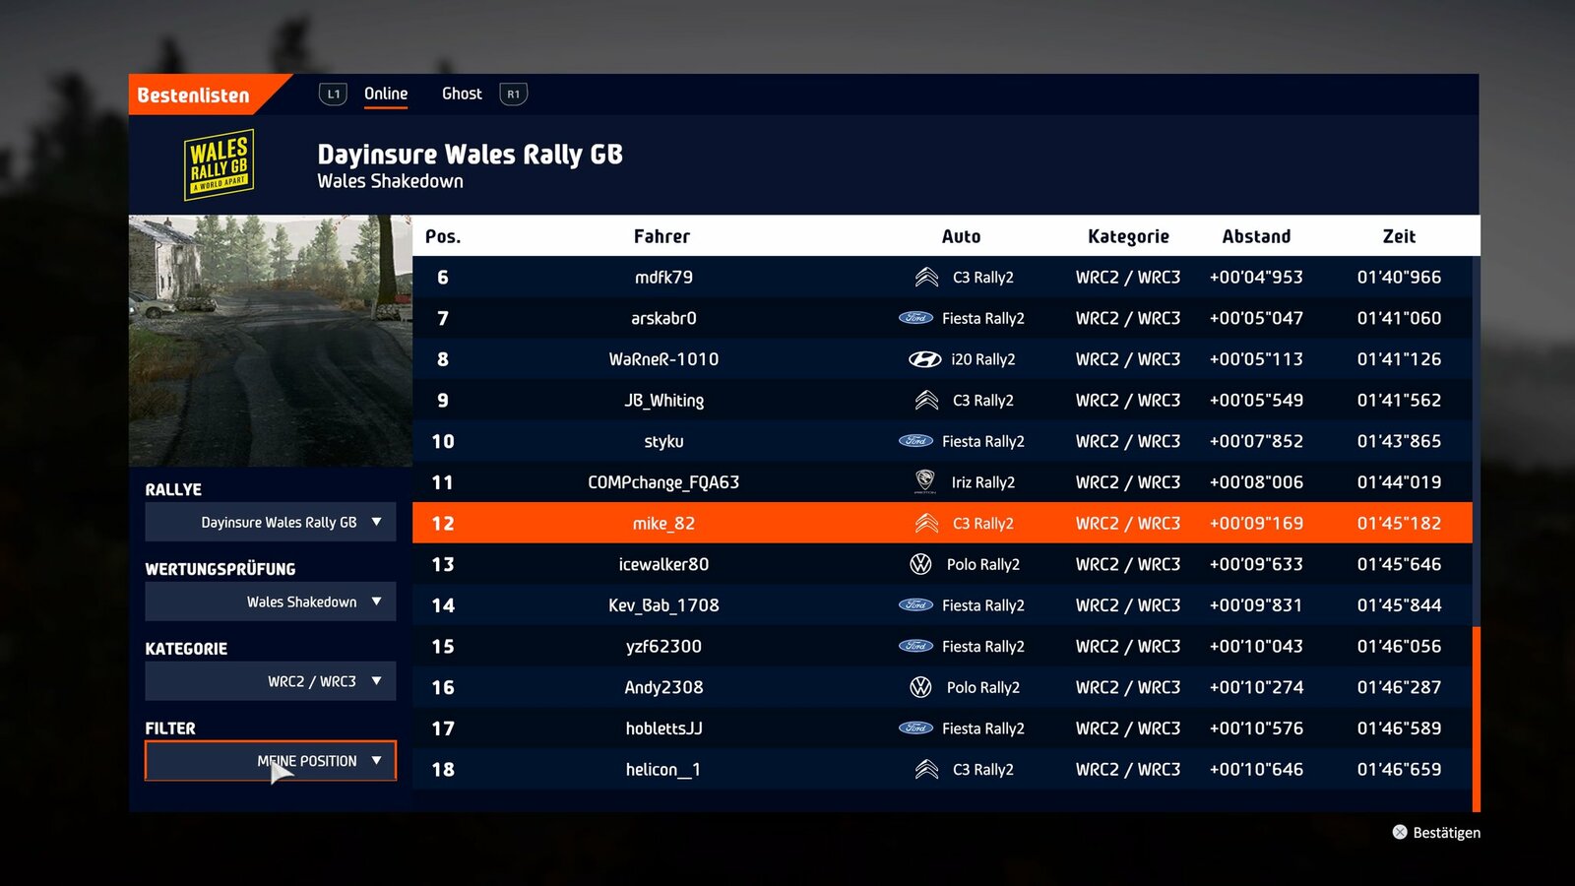This screenshot has width=1575, height=886.
Task: Click the Kategorie column header
Action: (1128, 236)
